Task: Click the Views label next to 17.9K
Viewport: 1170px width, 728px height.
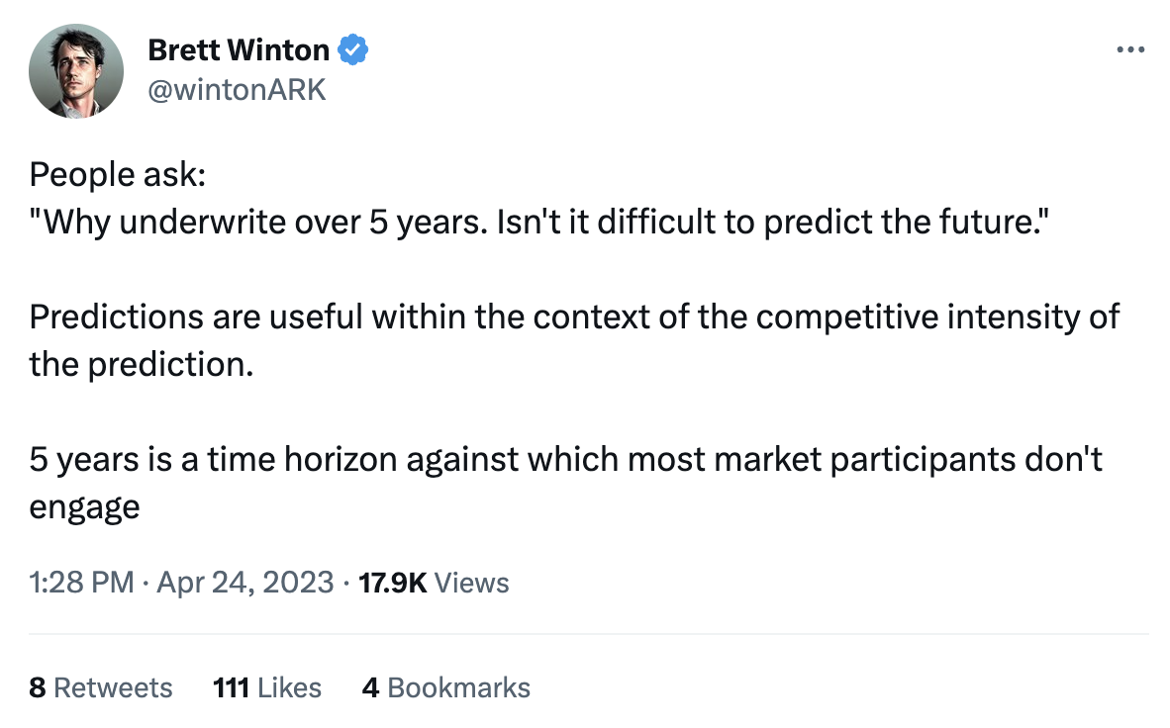Action: (x=471, y=583)
